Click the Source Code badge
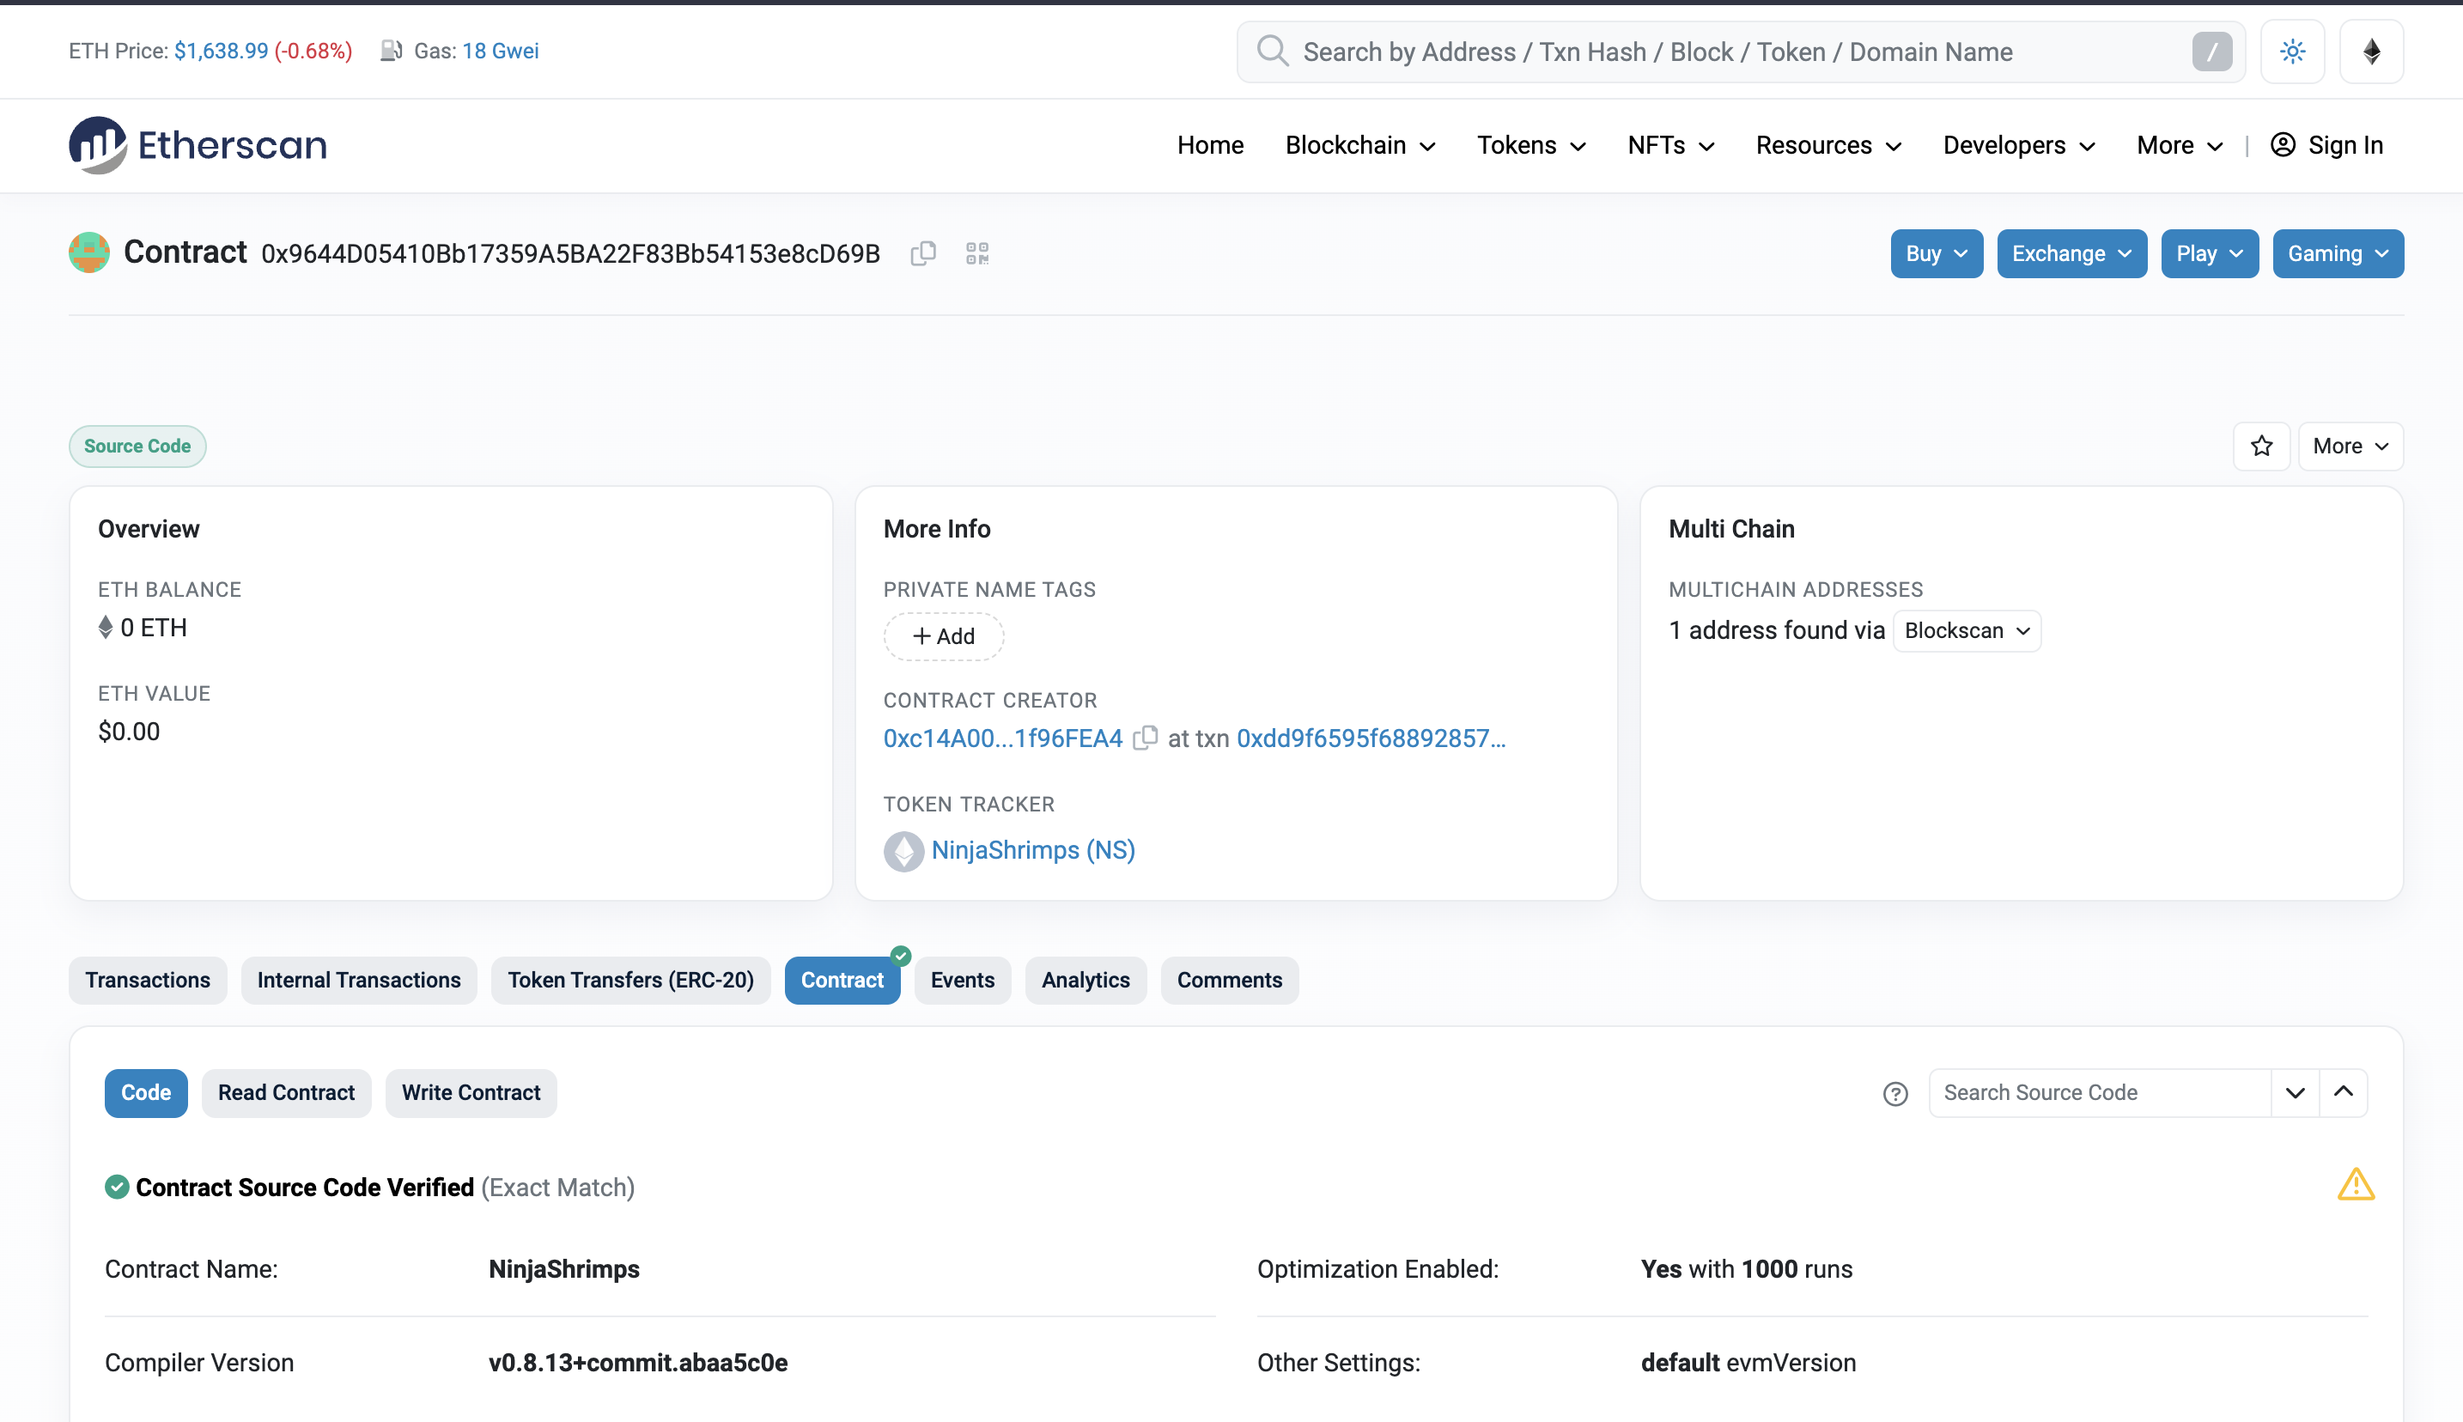The image size is (2463, 1422). point(137,447)
